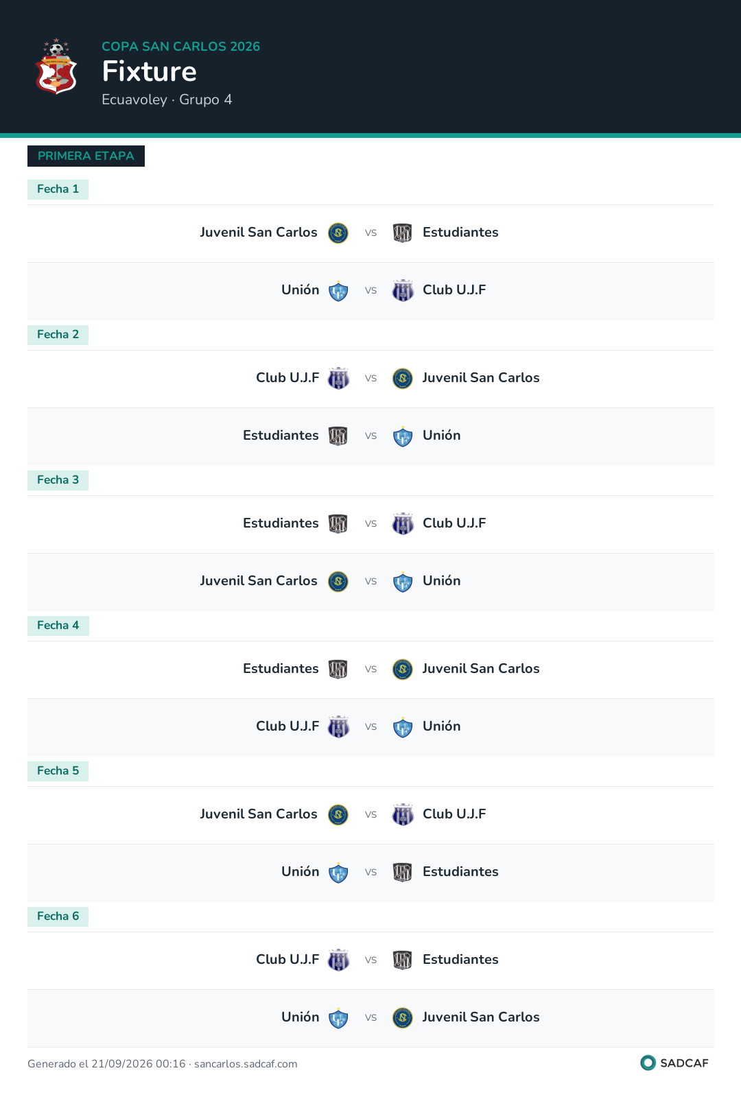Click the Copa San Carlos tournament logo

56,67
